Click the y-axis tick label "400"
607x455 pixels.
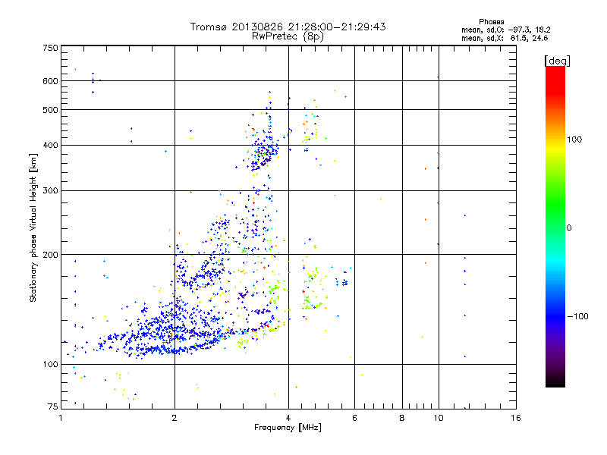point(51,146)
